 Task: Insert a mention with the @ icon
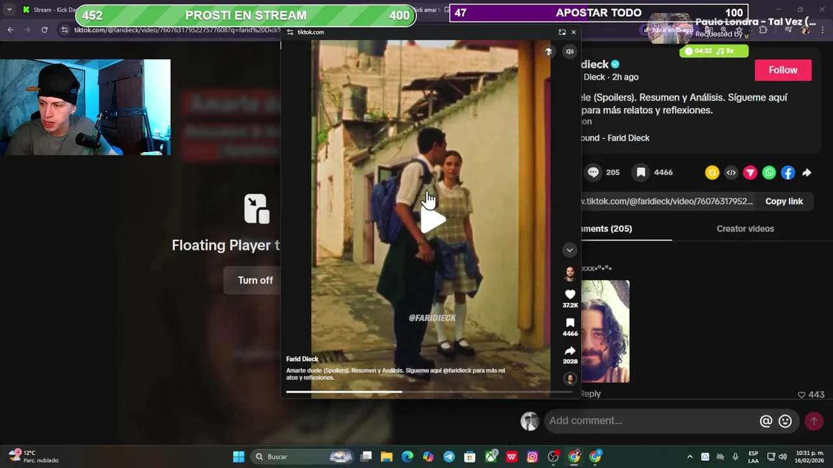coord(766,421)
